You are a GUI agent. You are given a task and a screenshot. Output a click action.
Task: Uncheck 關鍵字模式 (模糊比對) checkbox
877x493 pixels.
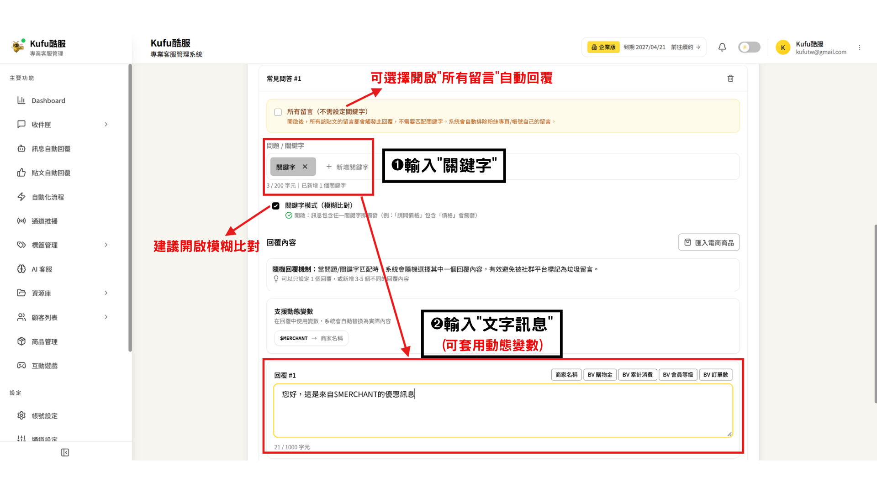[x=275, y=206]
